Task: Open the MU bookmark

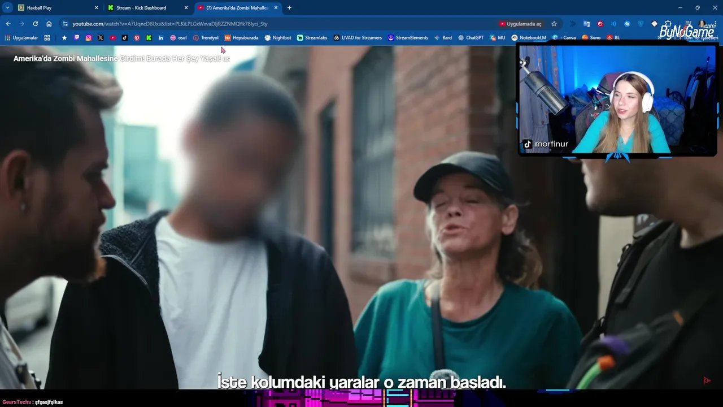Action: [497, 38]
